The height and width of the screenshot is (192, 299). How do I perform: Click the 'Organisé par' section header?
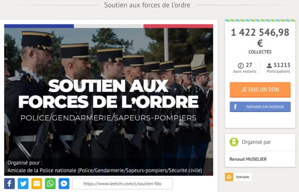(256, 142)
